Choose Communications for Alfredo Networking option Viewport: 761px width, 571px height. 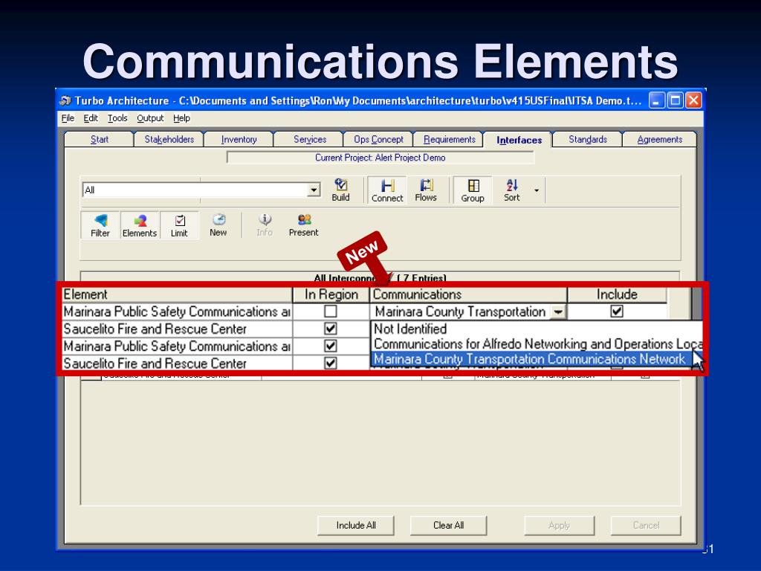coord(537,343)
